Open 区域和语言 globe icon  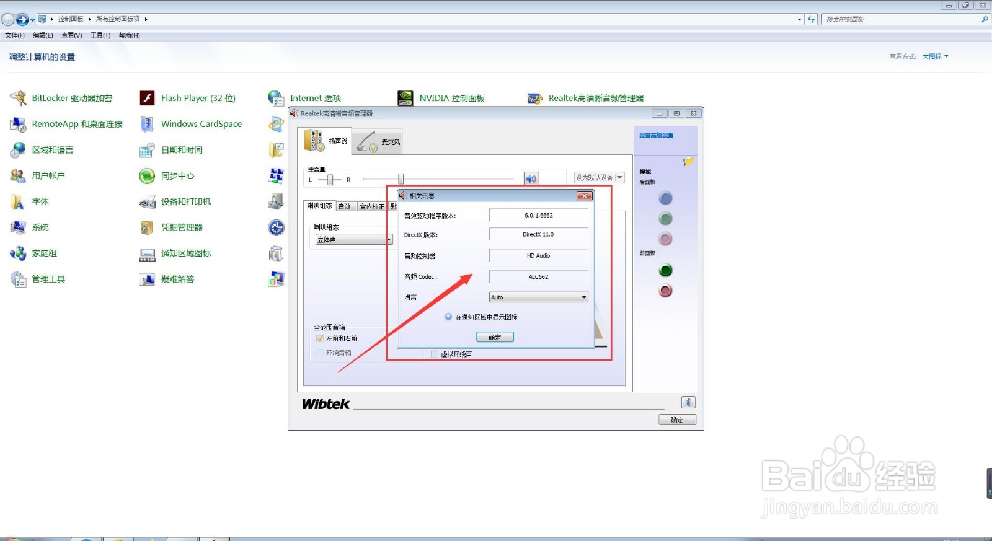click(18, 150)
